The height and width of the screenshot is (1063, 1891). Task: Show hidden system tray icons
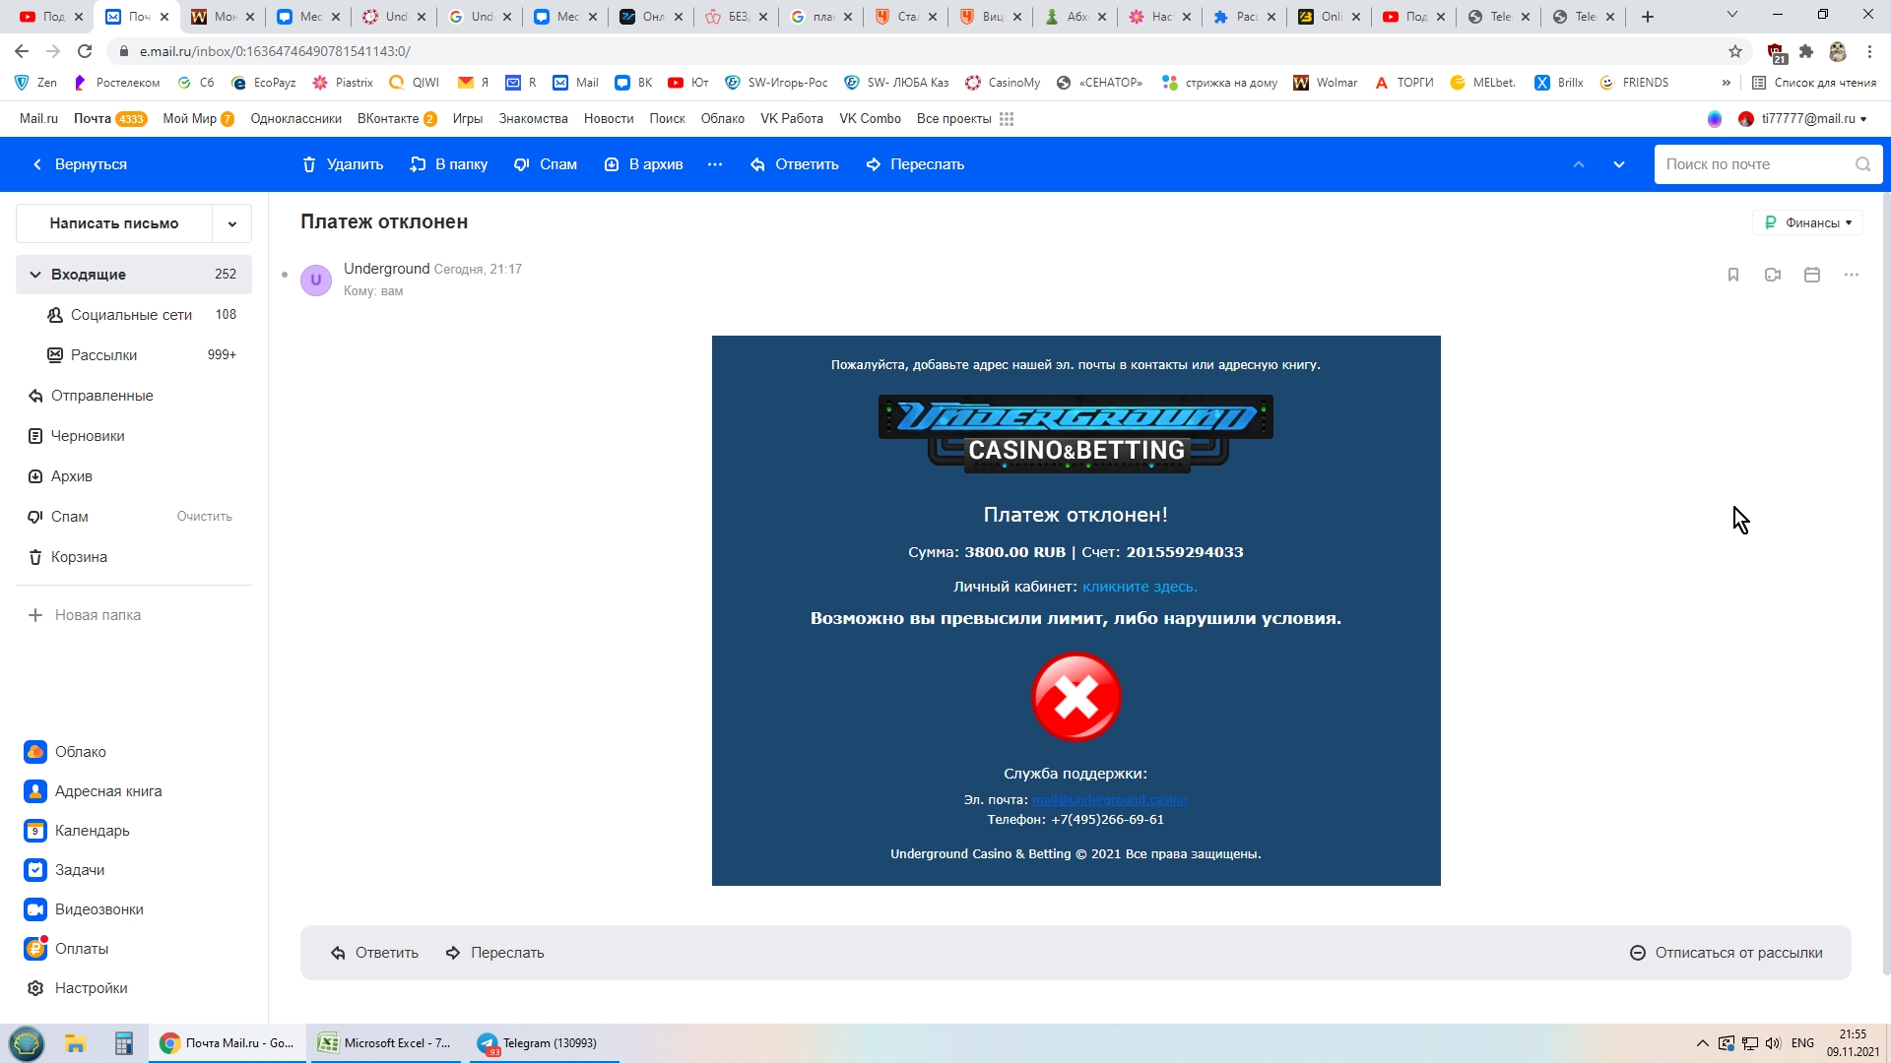coord(1702,1043)
